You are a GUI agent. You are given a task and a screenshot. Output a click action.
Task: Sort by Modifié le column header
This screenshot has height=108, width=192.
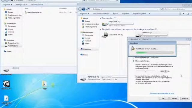point(63,8)
